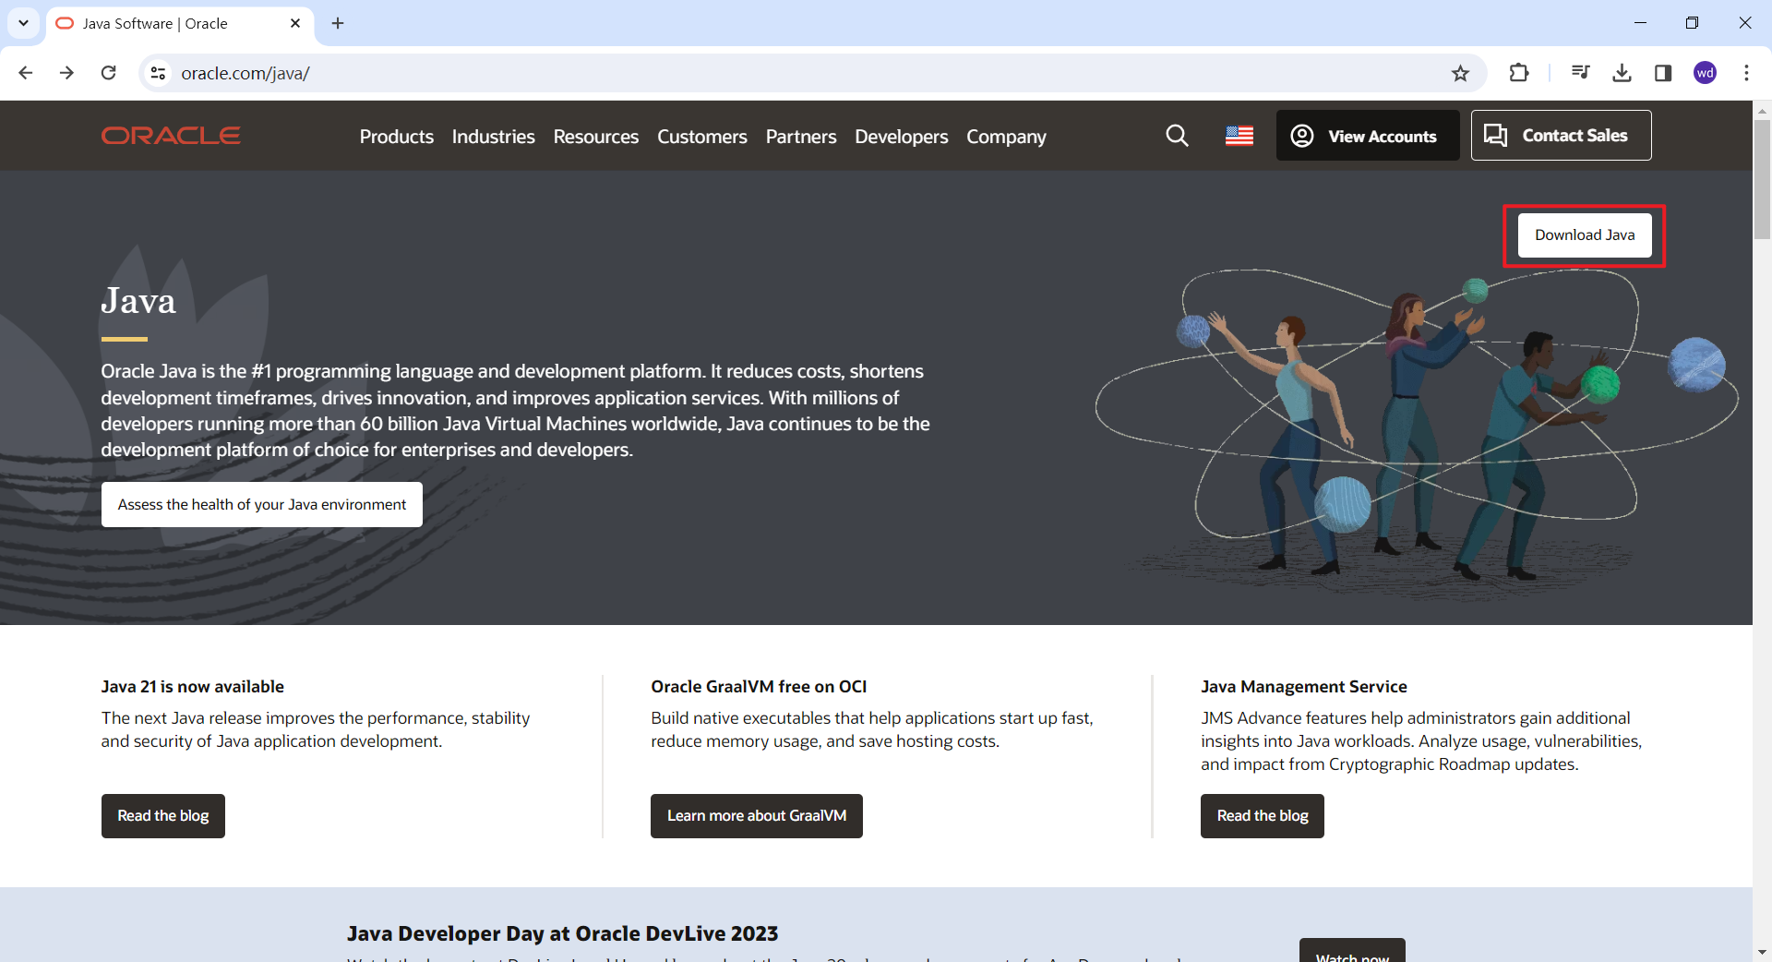Open the Customers menu
Image resolution: width=1772 pixels, height=962 pixels.
coord(702,137)
